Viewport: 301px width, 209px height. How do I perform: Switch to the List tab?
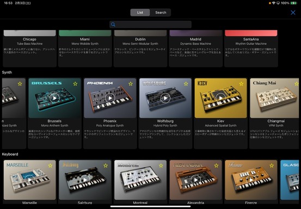coord(140,13)
